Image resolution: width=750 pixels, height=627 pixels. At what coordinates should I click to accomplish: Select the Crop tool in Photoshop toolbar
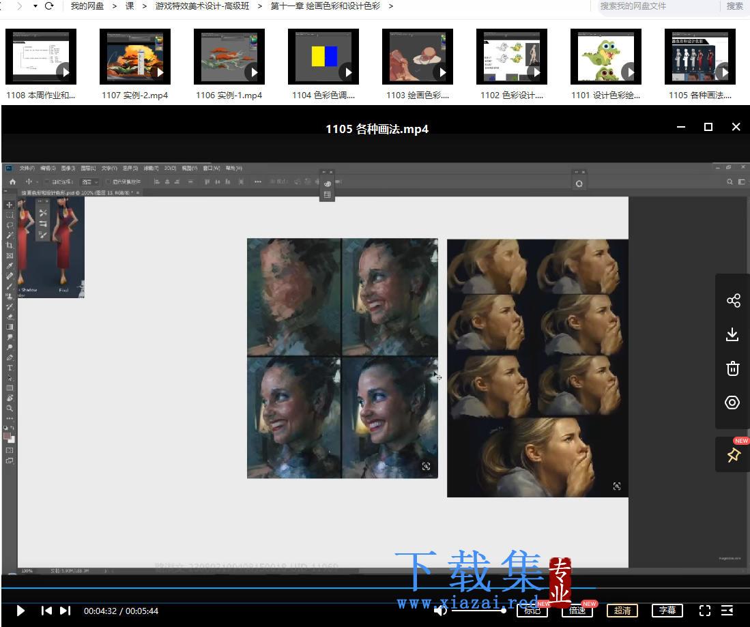(x=9, y=245)
